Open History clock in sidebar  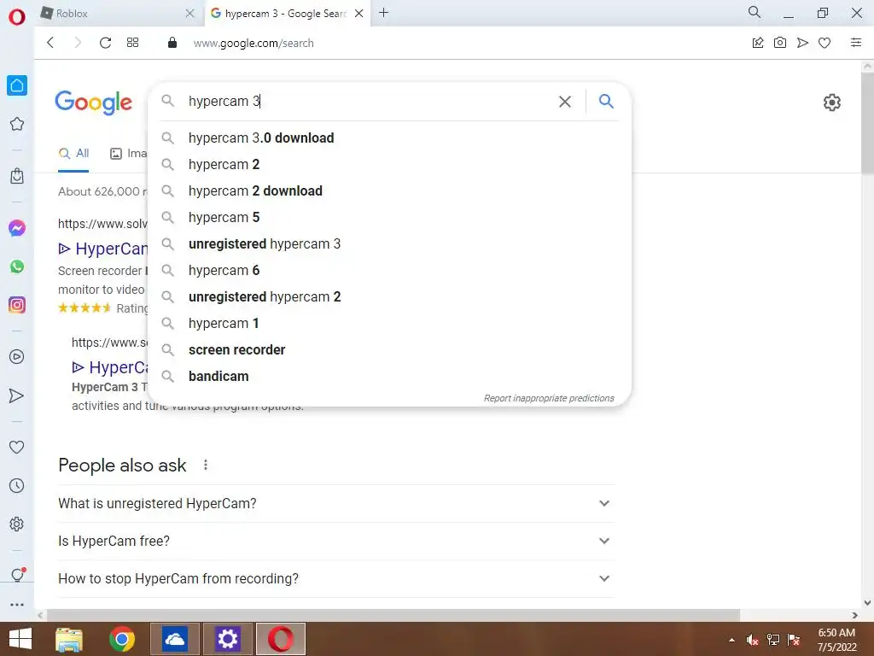[x=17, y=486]
